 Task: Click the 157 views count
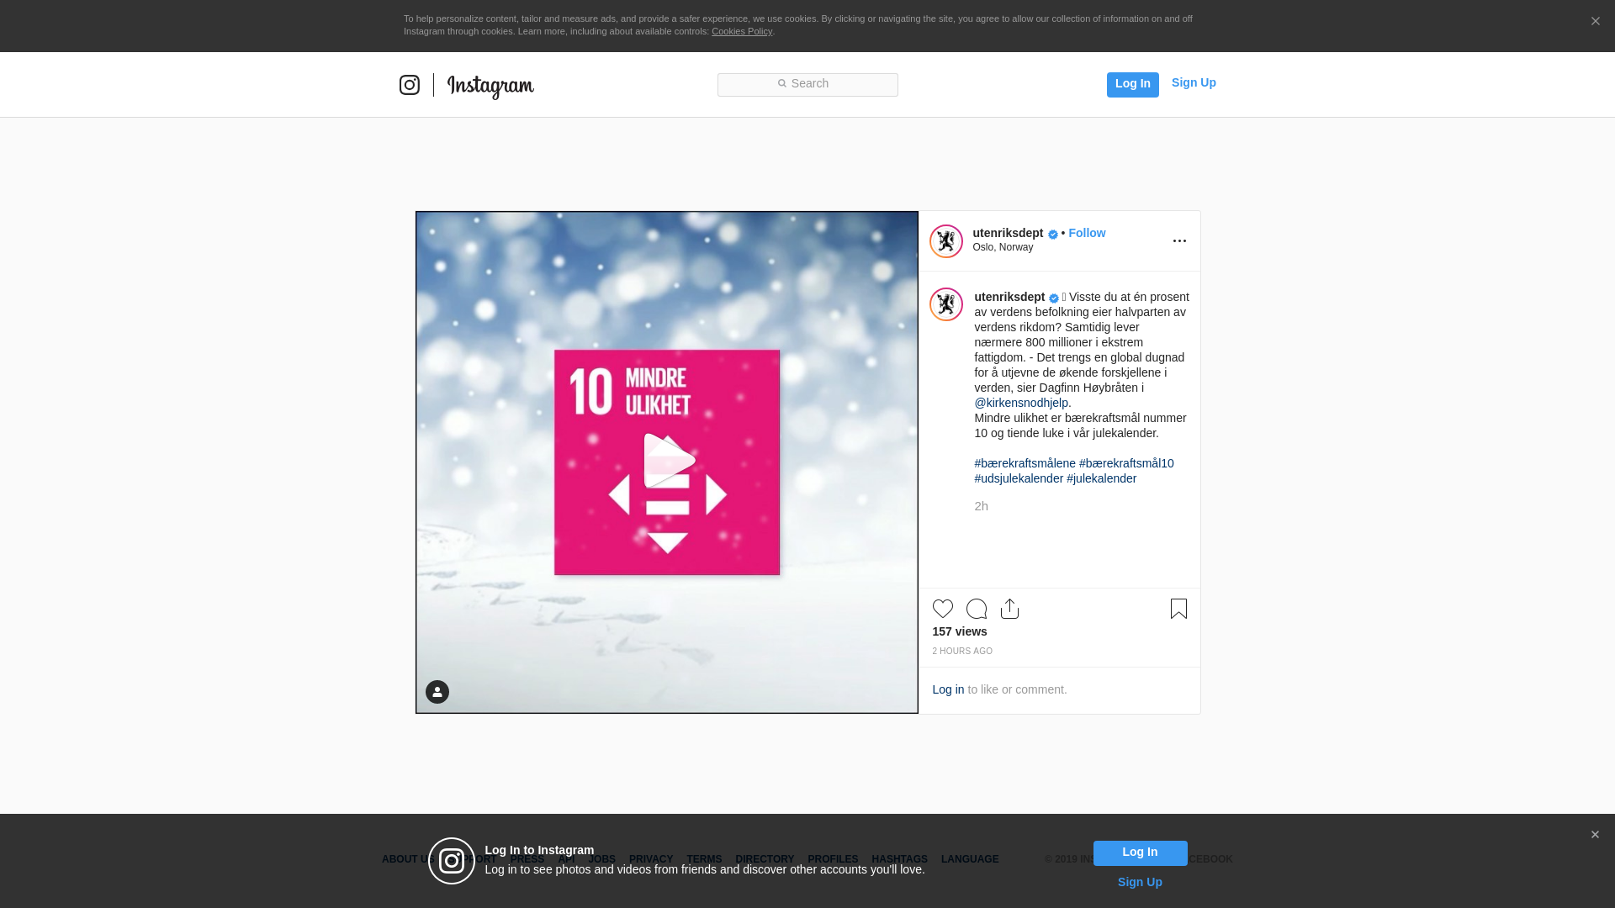click(x=960, y=631)
